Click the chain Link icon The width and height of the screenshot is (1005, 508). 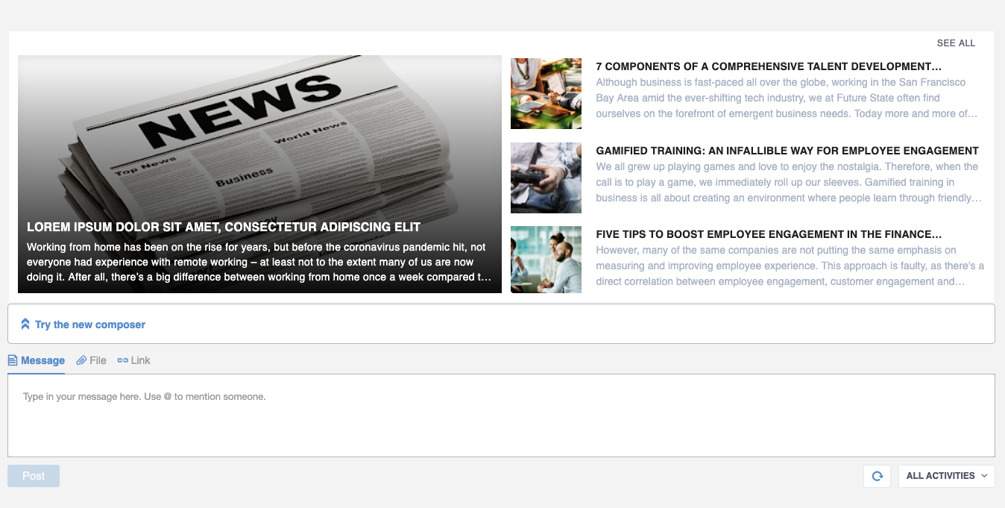coord(123,361)
